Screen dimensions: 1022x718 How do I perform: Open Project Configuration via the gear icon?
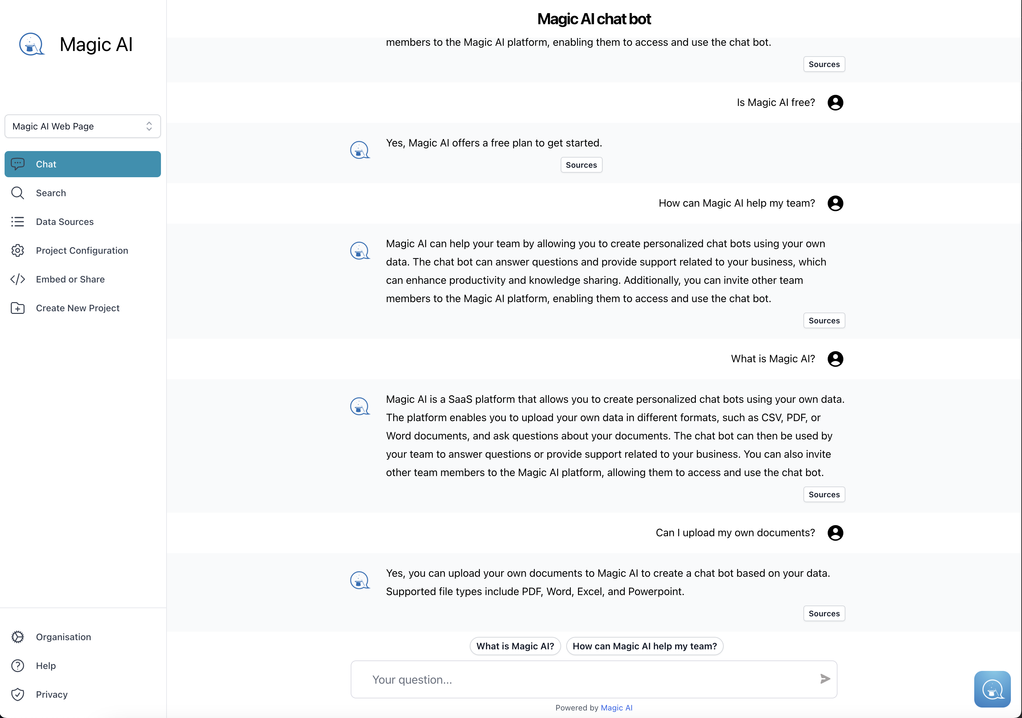[x=18, y=250]
